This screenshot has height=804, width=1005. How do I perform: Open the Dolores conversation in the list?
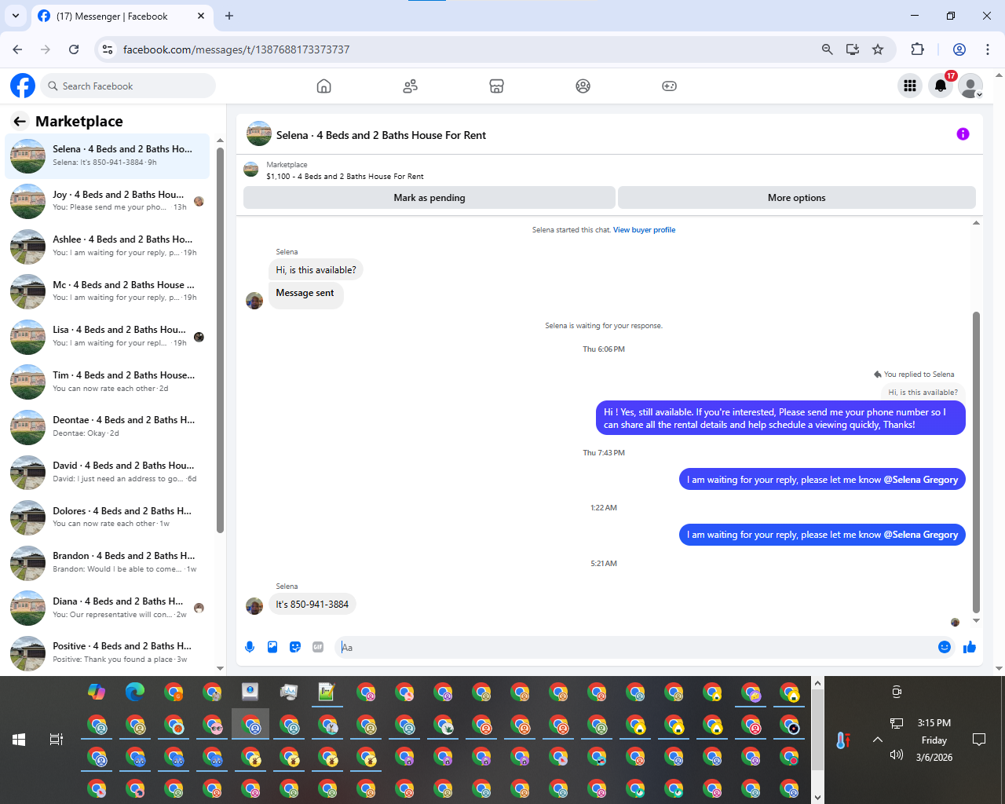coord(108,517)
